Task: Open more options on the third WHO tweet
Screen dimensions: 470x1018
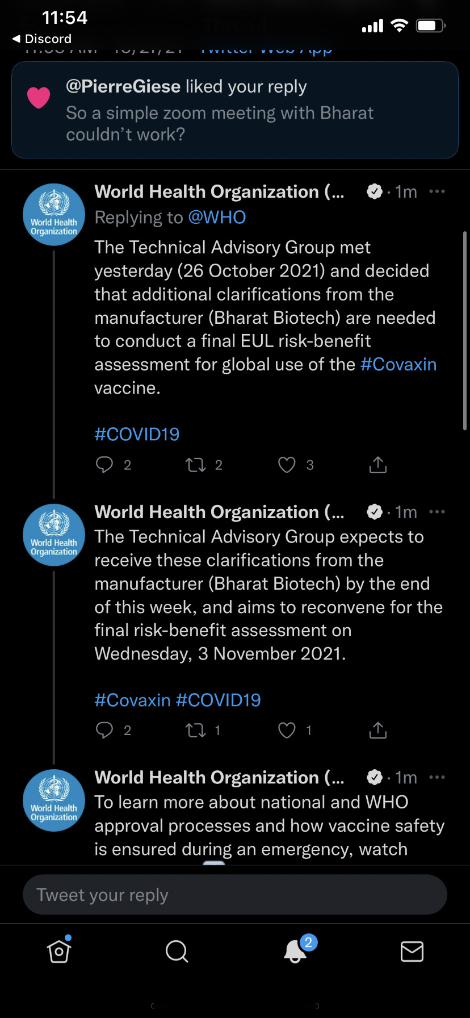Action: 437,777
